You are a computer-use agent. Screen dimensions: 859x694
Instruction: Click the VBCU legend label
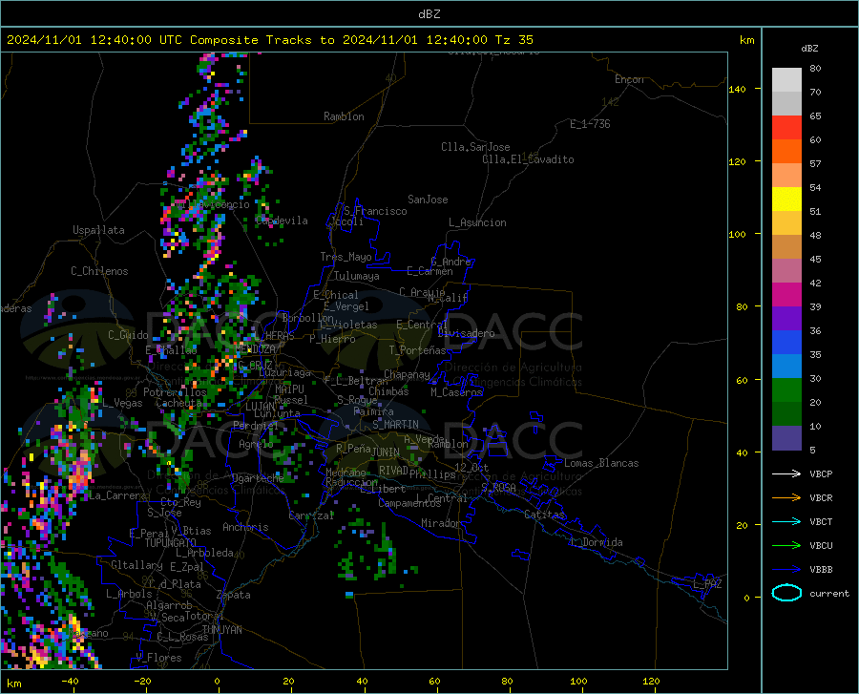tap(821, 546)
